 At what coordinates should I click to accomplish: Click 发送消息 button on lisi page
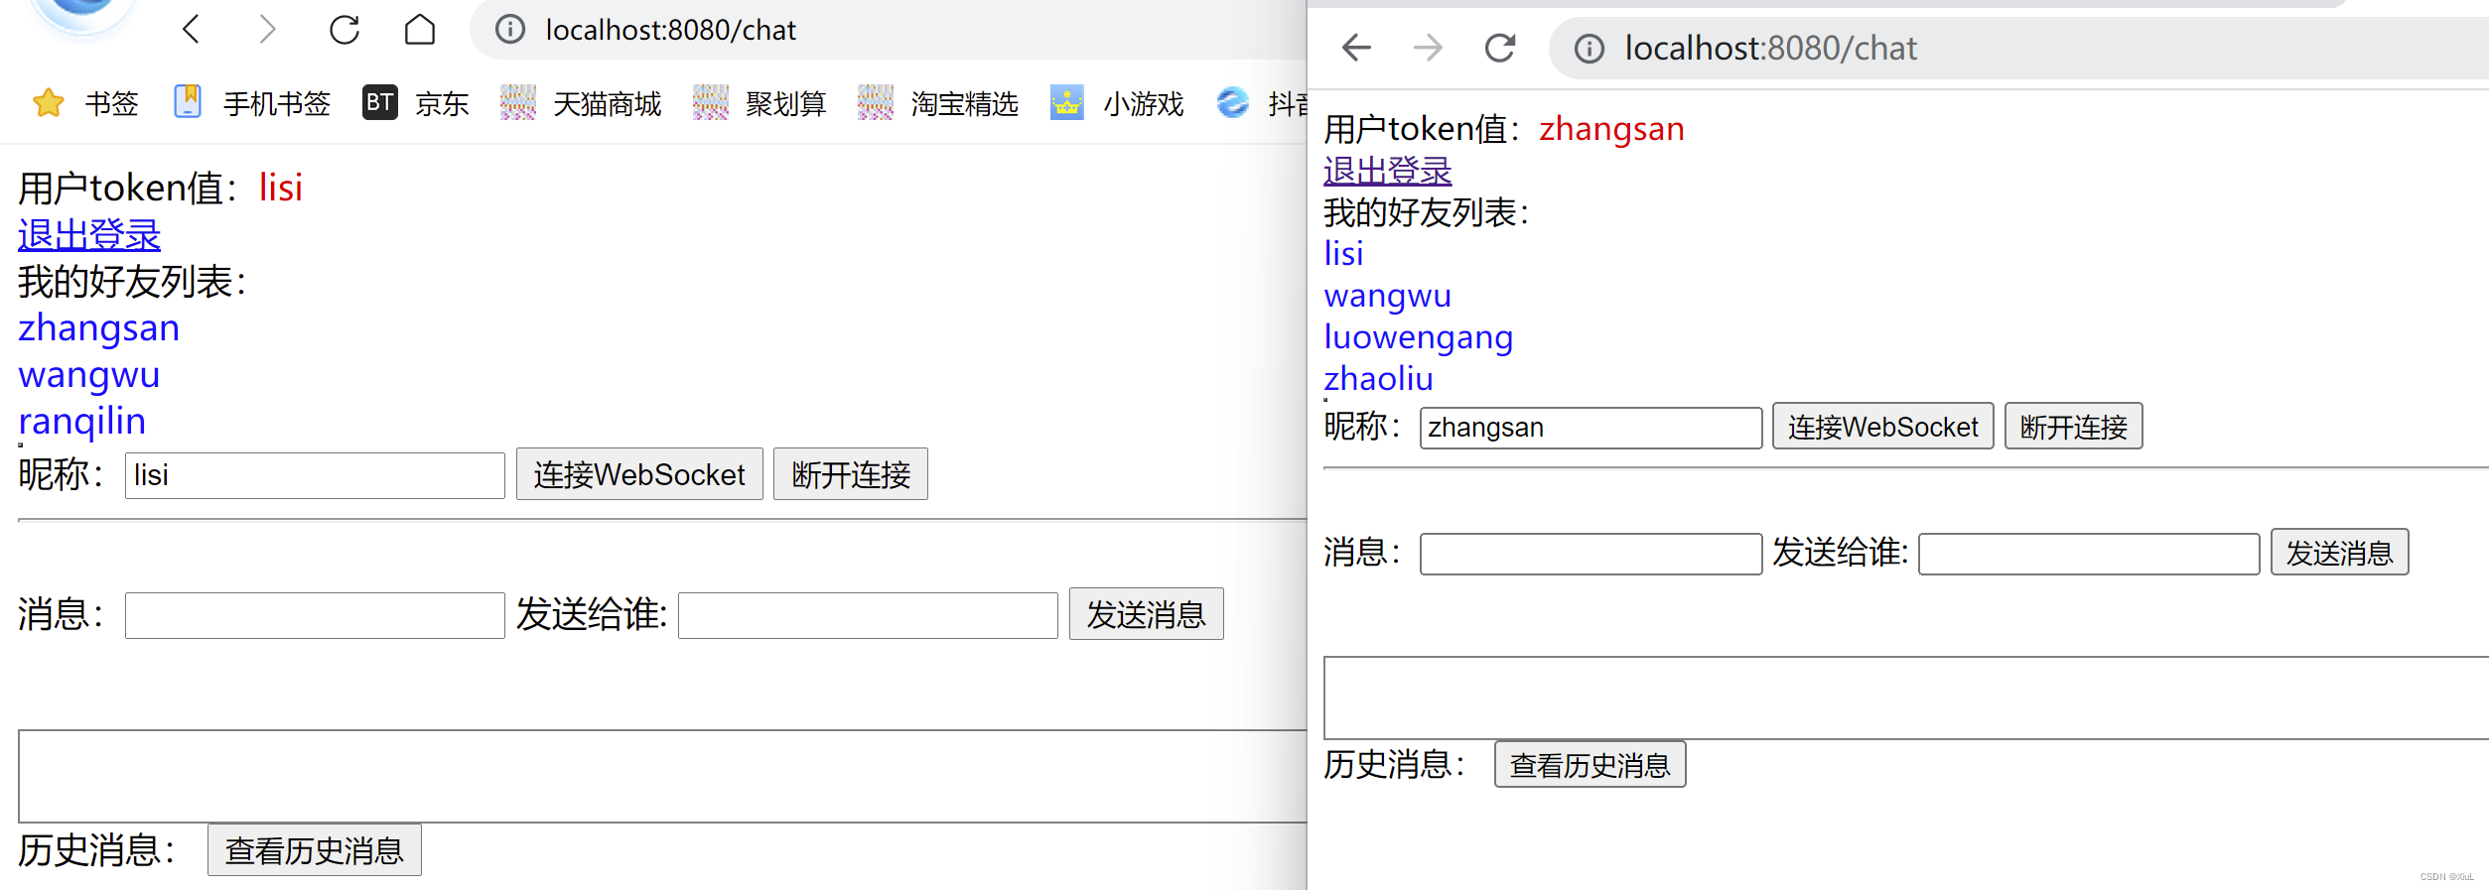coord(1147,614)
